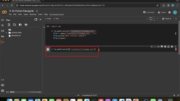This screenshot has height=101, width=180.
Task: Open the Terminal icon
Action: 3,91
